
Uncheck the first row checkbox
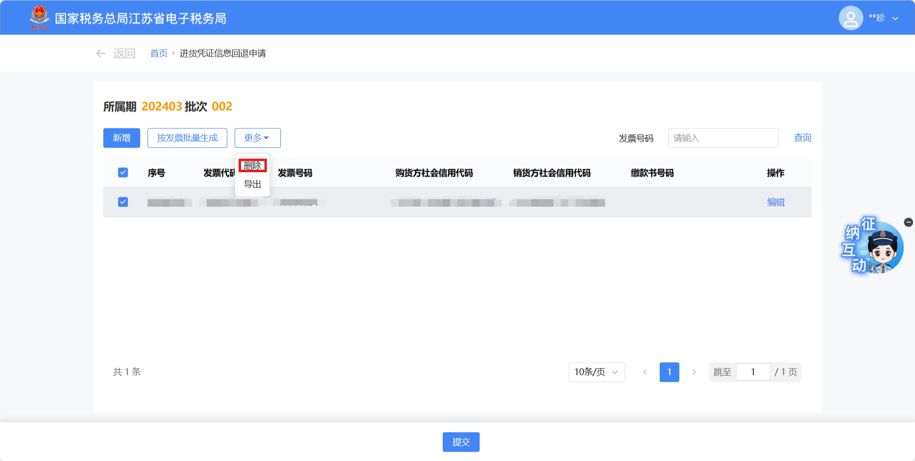[x=123, y=202]
